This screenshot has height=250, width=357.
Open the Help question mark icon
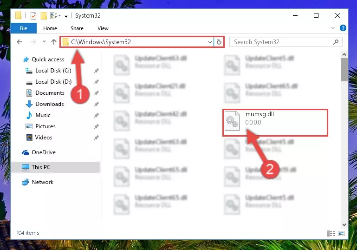pos(343,28)
